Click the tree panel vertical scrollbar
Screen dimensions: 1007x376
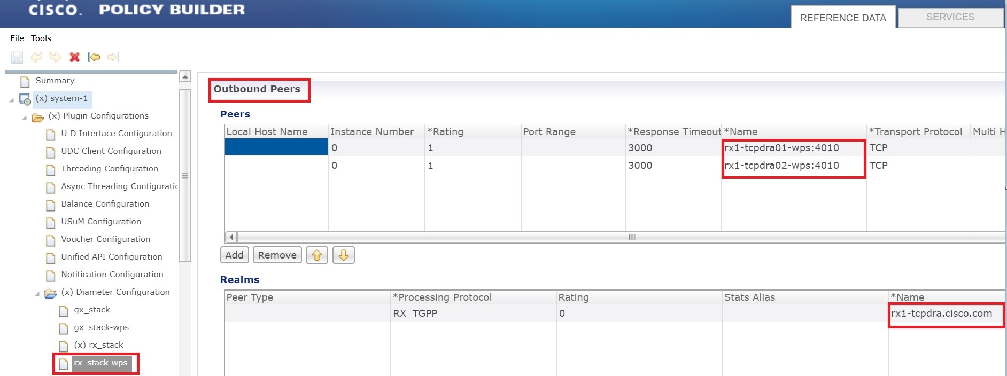[185, 176]
